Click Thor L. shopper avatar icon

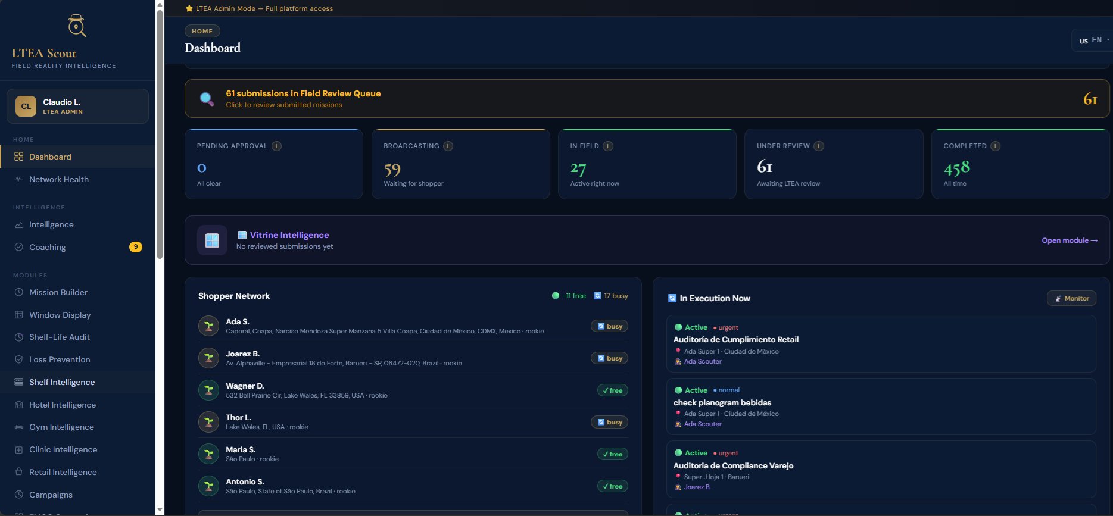(x=208, y=422)
